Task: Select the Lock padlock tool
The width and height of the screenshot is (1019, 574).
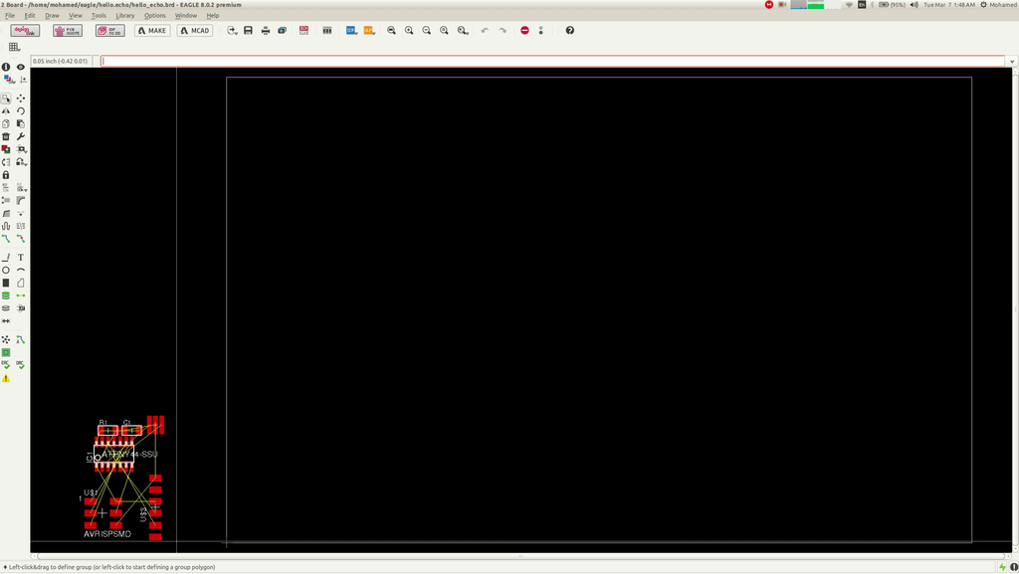Action: [x=6, y=175]
